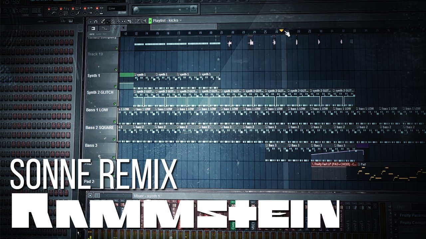
Task: Click the yellow playhead marker on timeline
Action: tap(281, 31)
